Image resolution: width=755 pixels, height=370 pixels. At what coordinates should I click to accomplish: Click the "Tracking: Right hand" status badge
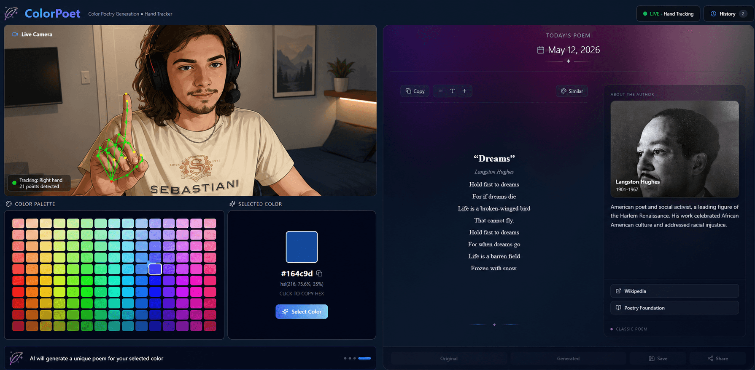pyautogui.click(x=39, y=183)
